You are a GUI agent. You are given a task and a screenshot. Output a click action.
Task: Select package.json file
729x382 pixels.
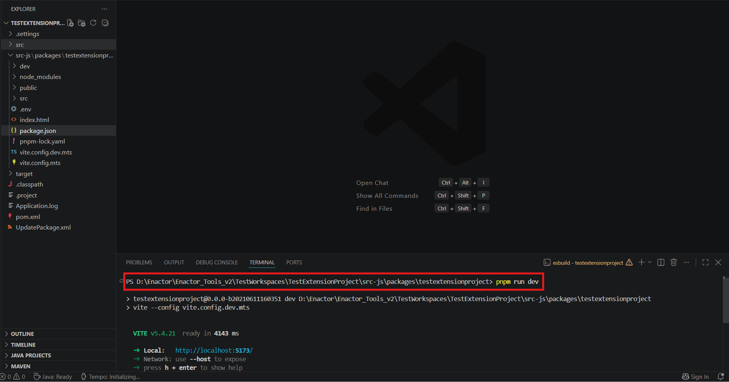pyautogui.click(x=59, y=131)
